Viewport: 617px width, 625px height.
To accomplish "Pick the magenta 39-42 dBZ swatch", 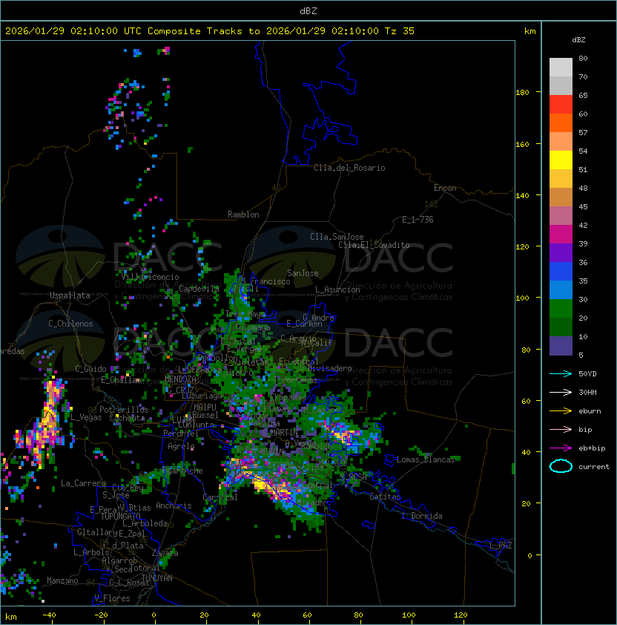I will [561, 234].
